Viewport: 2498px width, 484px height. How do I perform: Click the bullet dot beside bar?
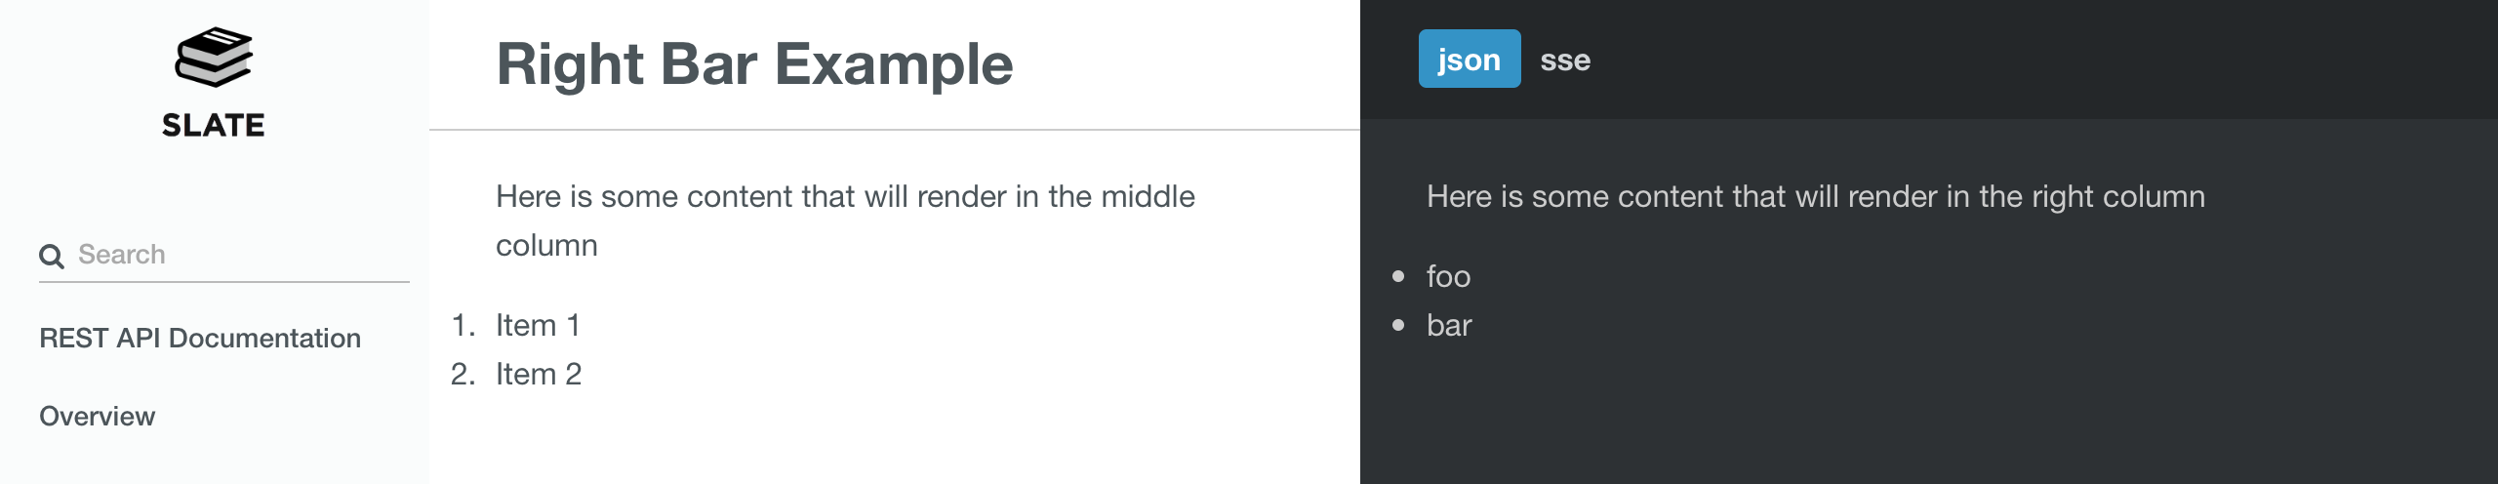[1398, 325]
